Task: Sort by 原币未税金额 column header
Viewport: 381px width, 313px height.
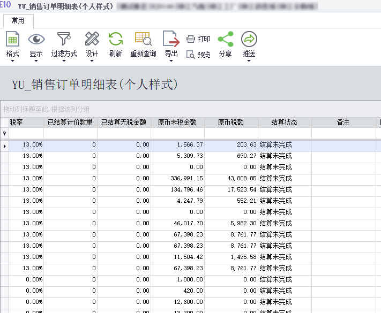Action: [177, 123]
